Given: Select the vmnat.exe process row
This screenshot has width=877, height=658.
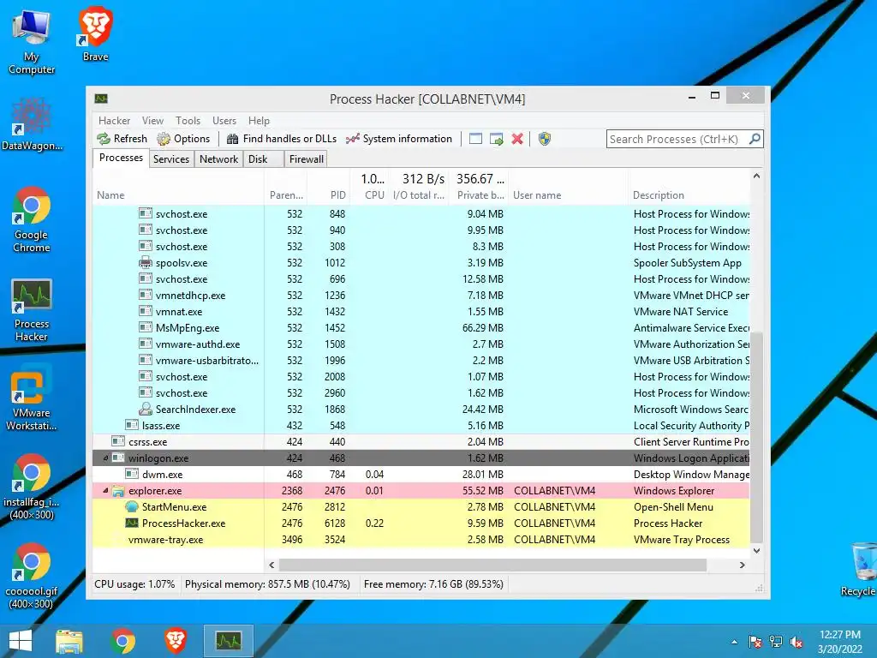Looking at the screenshot, I should (x=421, y=312).
